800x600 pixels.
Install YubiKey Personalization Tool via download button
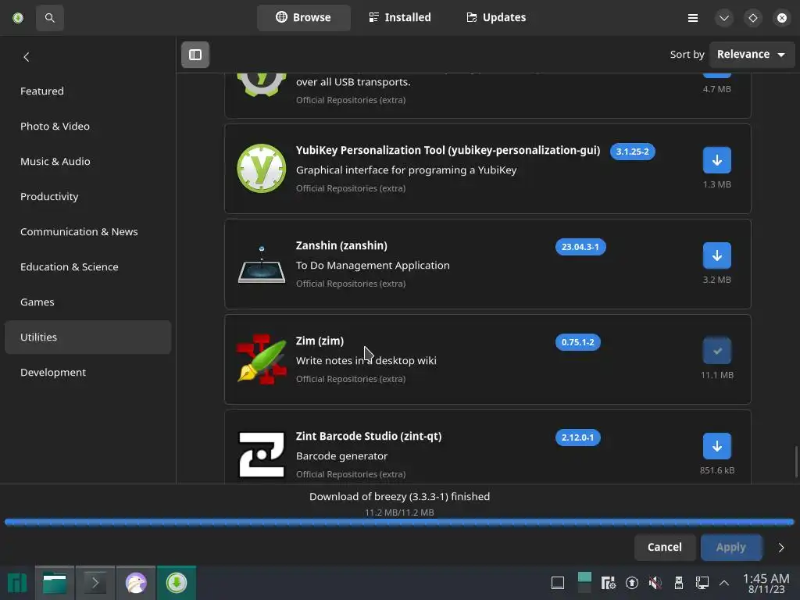pyautogui.click(x=717, y=160)
